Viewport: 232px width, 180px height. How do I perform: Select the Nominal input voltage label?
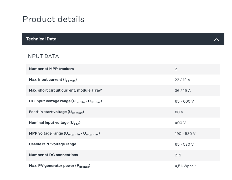(55, 123)
